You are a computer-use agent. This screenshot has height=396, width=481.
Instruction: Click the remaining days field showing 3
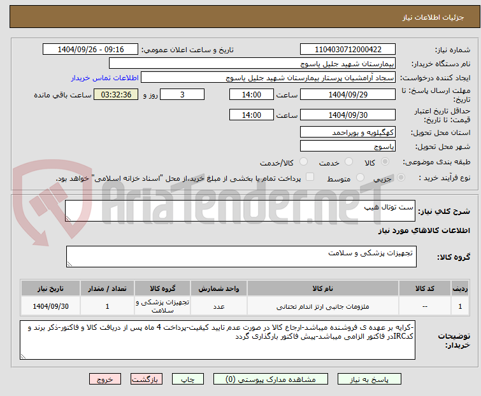182,94
